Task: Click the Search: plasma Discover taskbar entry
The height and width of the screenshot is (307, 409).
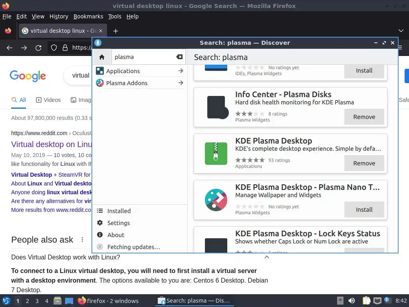Action: click(x=195, y=301)
